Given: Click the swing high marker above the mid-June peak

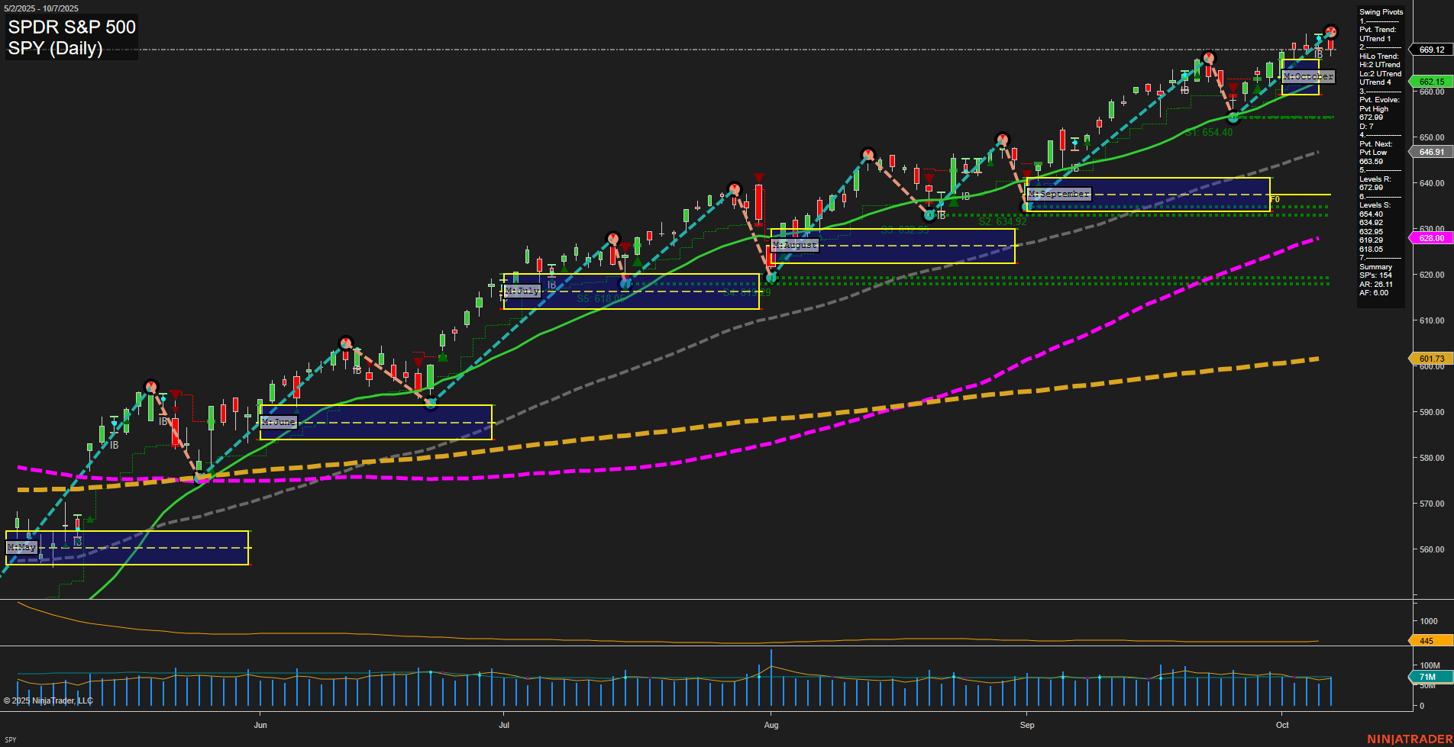Looking at the screenshot, I should point(345,342).
